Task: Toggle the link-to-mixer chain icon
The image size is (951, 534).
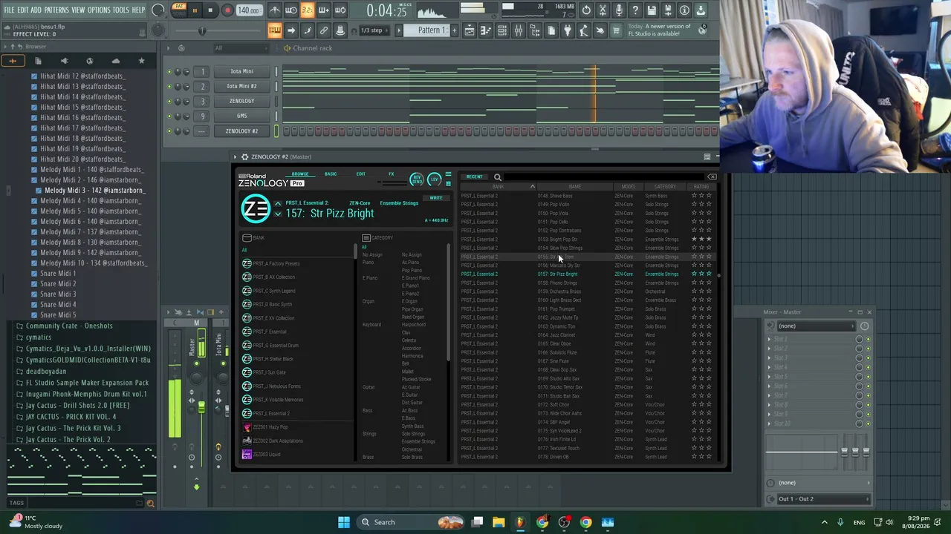Action: (x=324, y=30)
